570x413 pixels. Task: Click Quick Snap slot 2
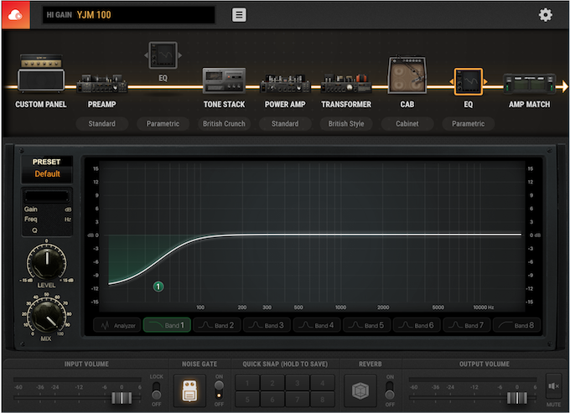pyautogui.click(x=272, y=383)
